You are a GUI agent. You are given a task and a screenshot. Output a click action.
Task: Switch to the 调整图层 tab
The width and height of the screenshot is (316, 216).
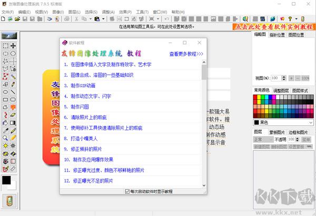(281, 90)
